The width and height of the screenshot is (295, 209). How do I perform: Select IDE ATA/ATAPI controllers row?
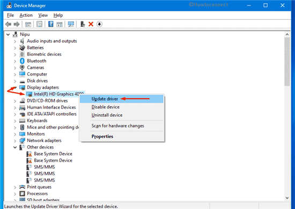51,114
